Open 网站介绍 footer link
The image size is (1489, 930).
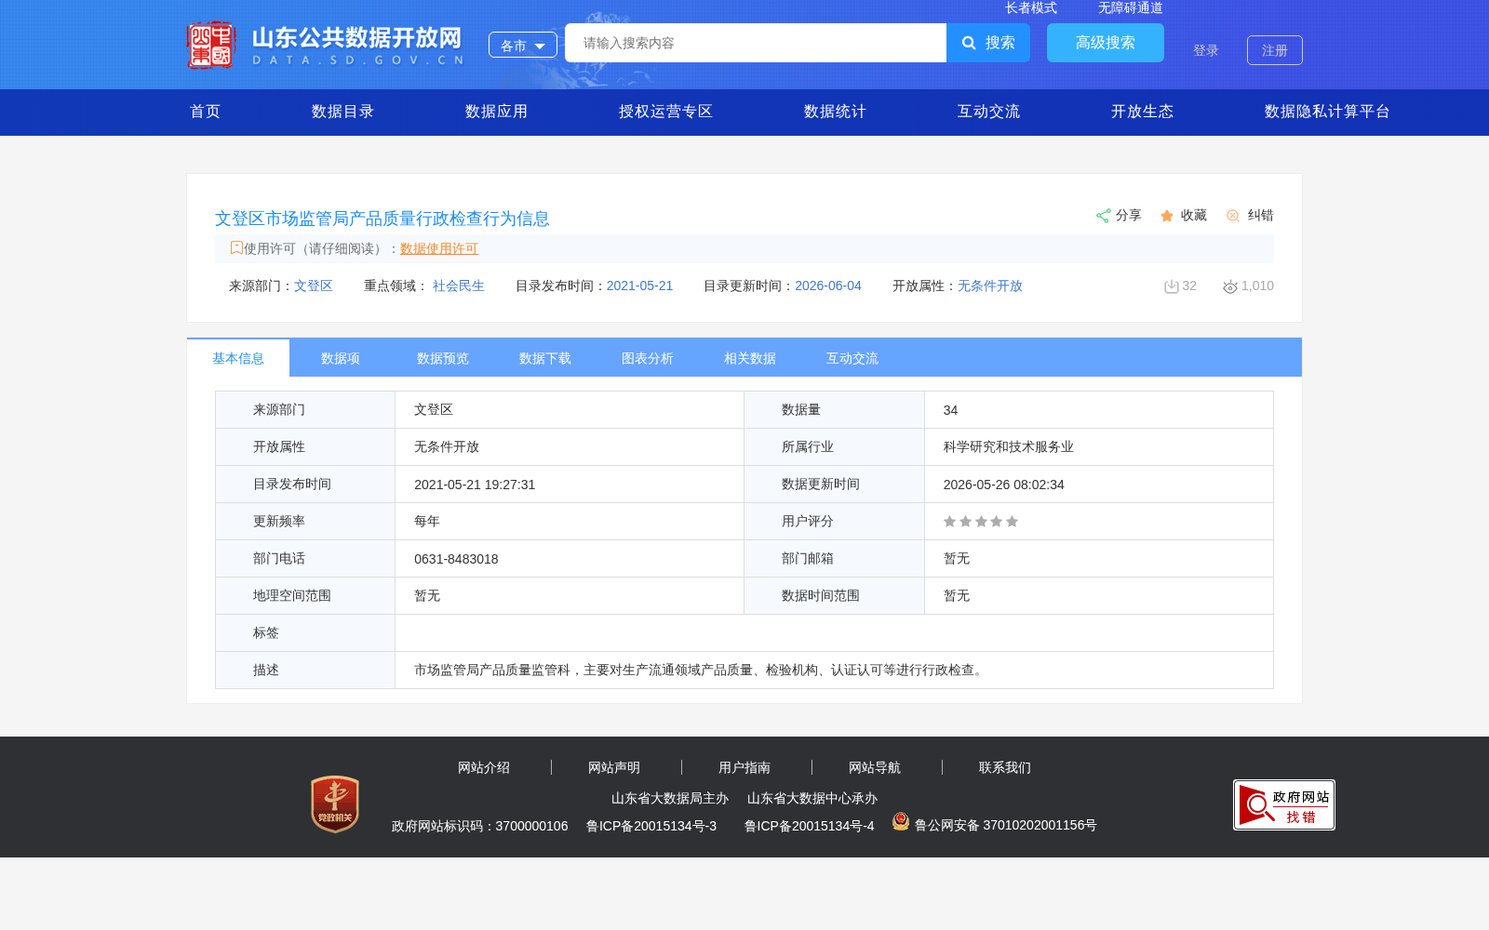[x=484, y=767]
